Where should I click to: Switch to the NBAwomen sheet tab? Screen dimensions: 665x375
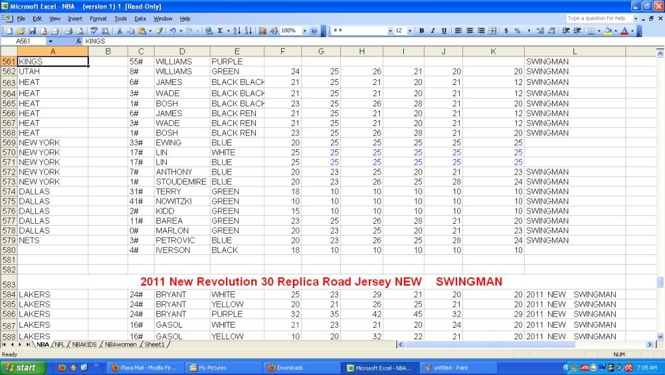point(120,345)
